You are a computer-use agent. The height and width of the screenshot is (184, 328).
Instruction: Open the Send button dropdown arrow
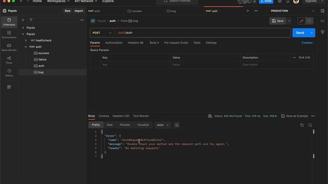(312, 33)
